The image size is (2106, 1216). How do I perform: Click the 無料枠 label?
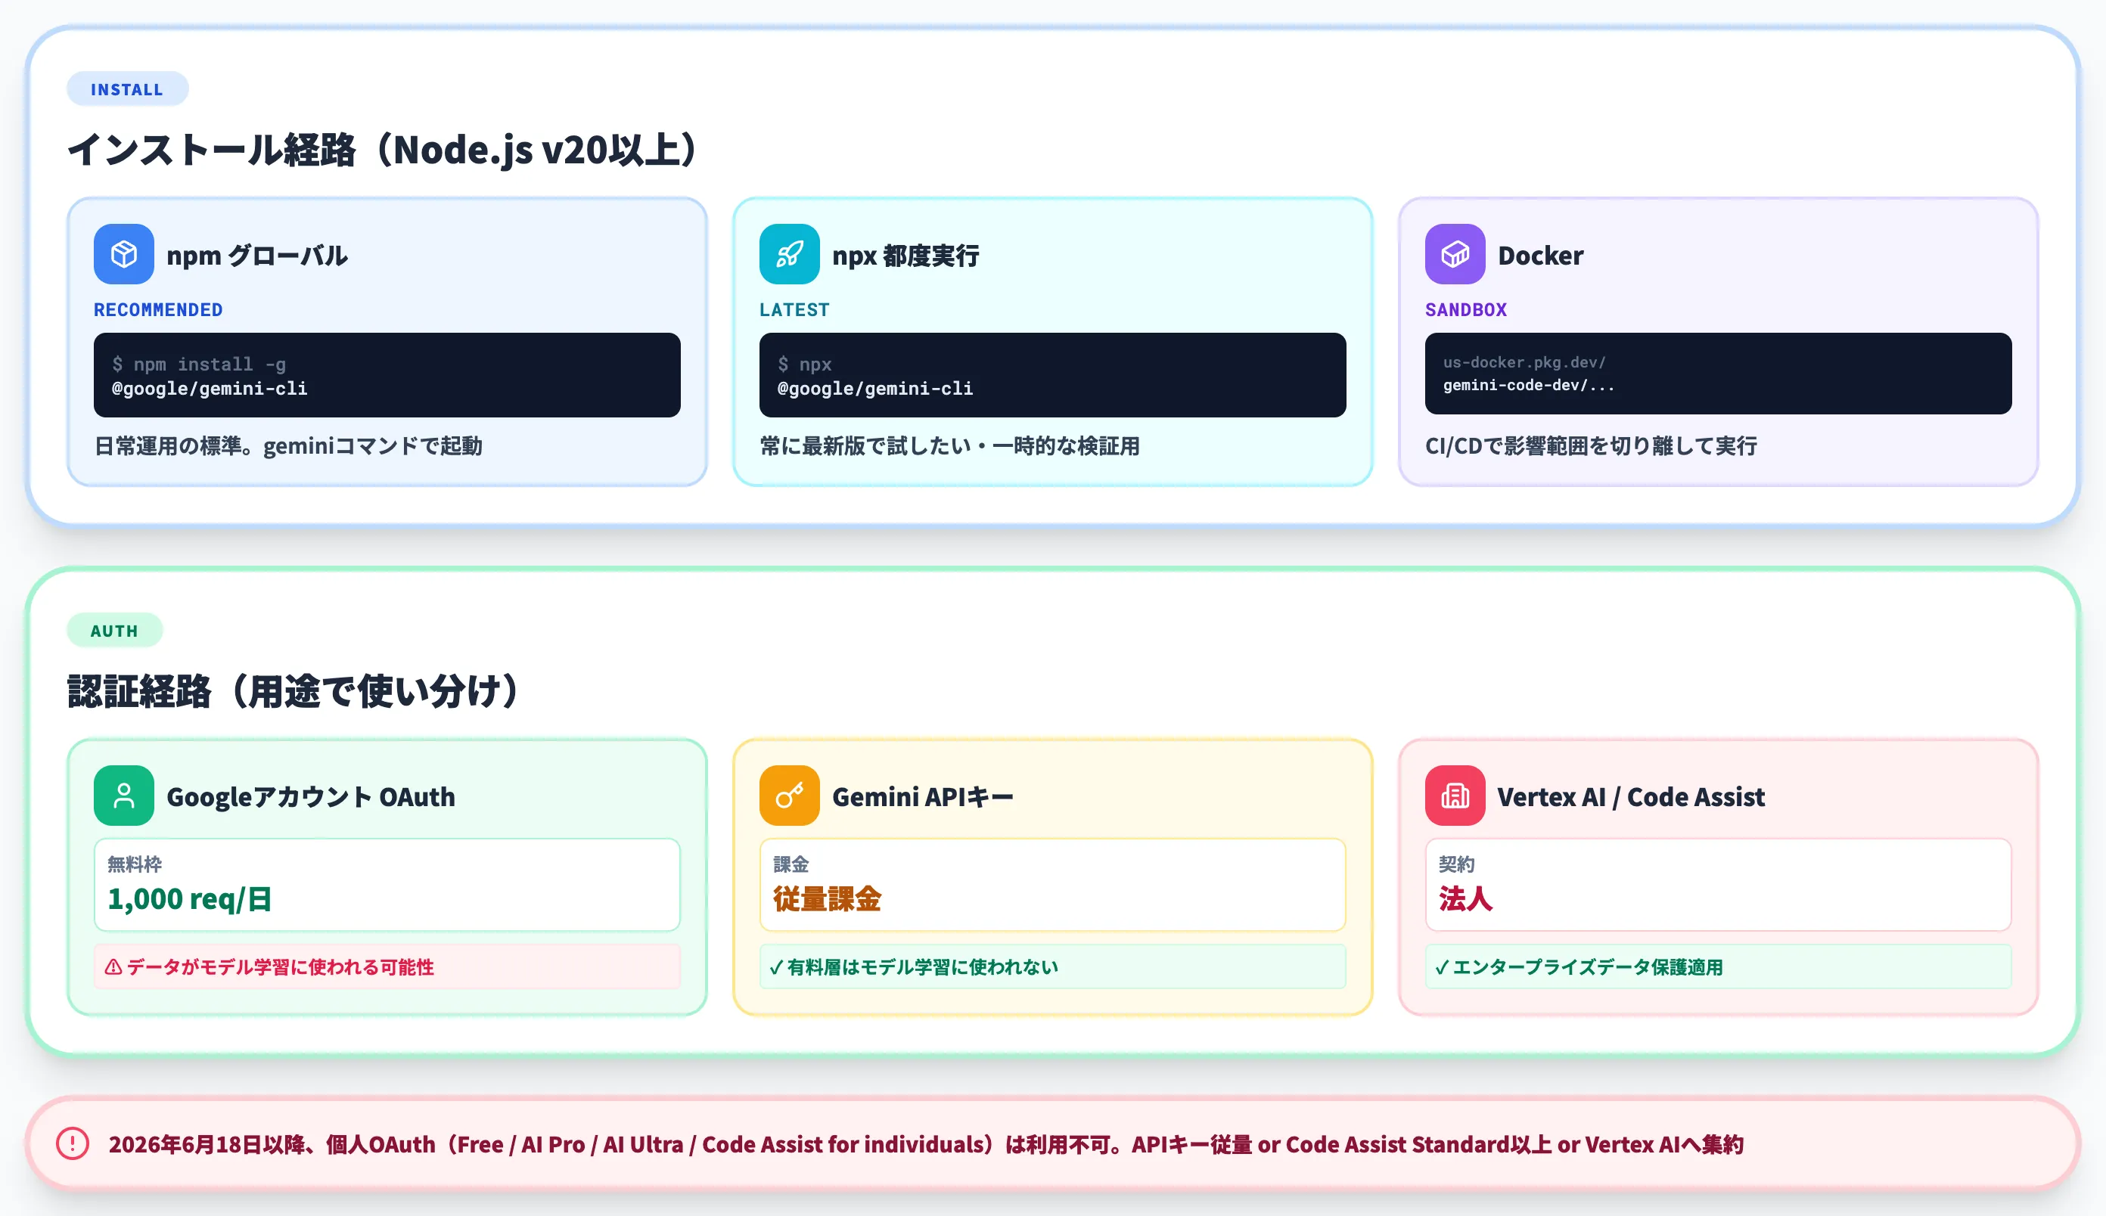[x=135, y=864]
